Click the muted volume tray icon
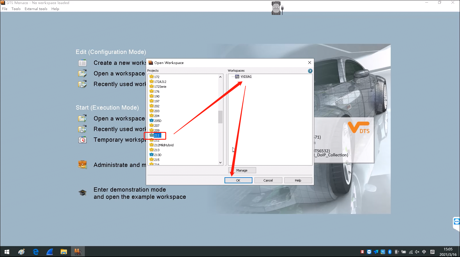 (x=417, y=252)
